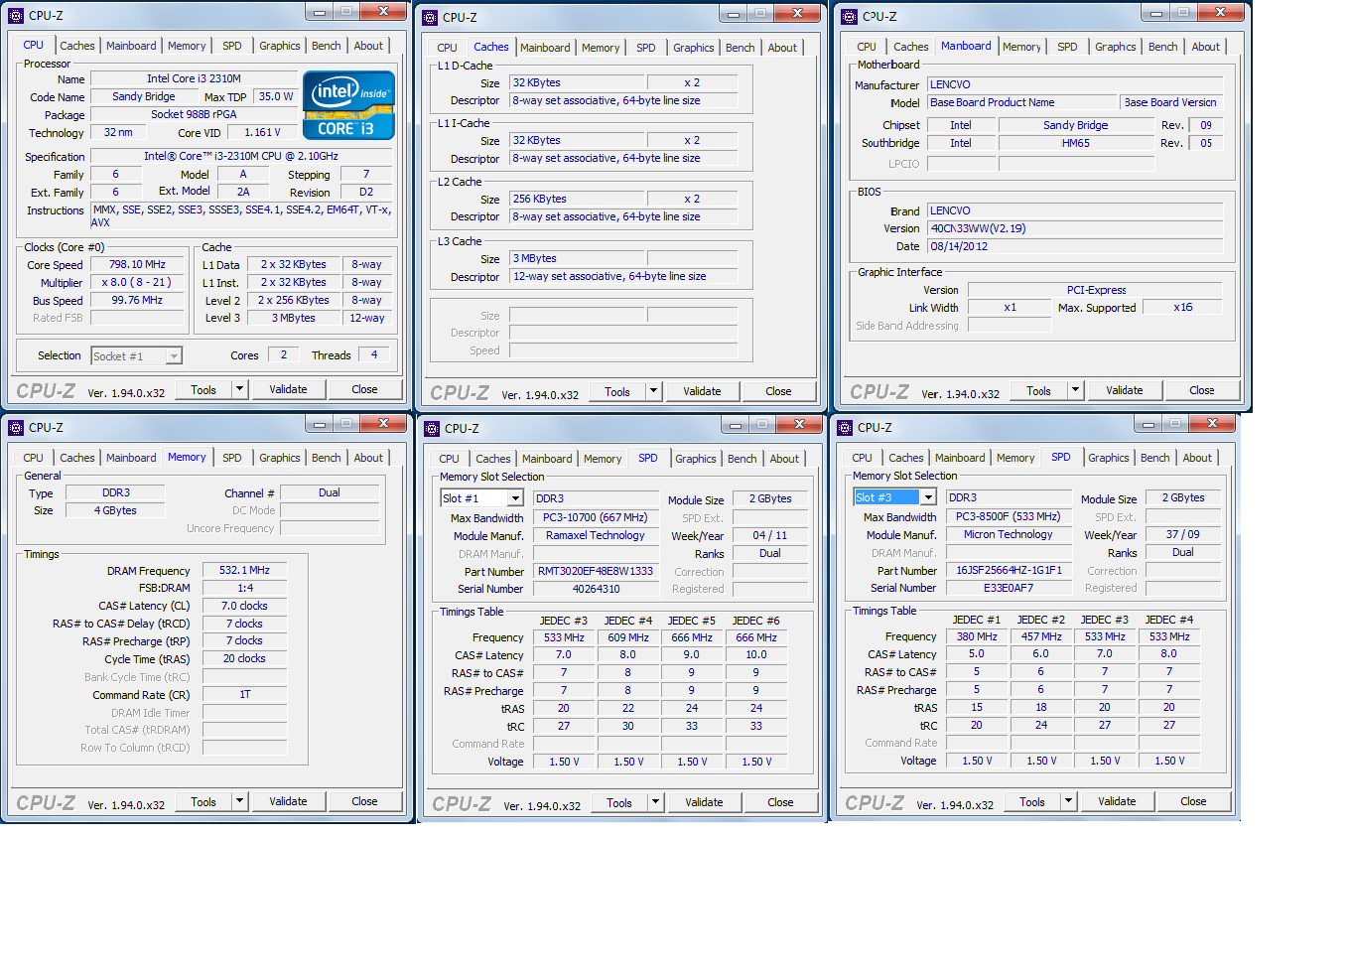The height and width of the screenshot is (977, 1350).
Task: Switch to the Caches tab in the CPU tab window
Action: click(x=76, y=46)
